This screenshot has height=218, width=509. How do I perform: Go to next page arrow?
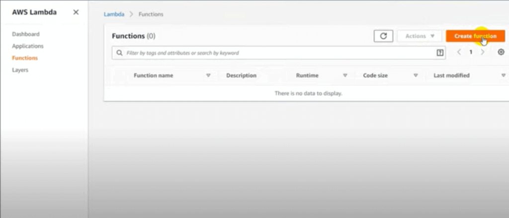(483, 52)
